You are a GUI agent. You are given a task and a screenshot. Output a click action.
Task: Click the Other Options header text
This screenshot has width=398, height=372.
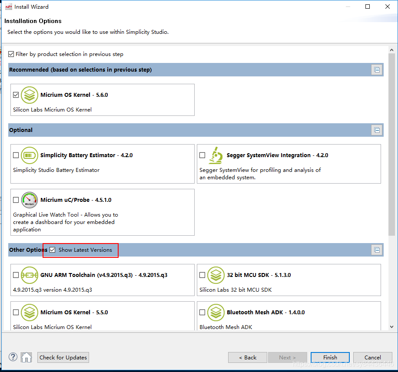tap(28, 250)
